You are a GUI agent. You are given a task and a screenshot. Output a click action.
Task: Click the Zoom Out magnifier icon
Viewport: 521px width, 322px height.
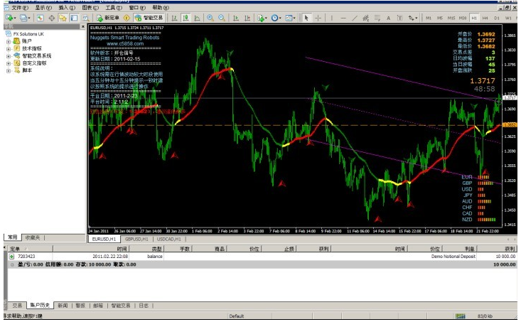[222, 18]
